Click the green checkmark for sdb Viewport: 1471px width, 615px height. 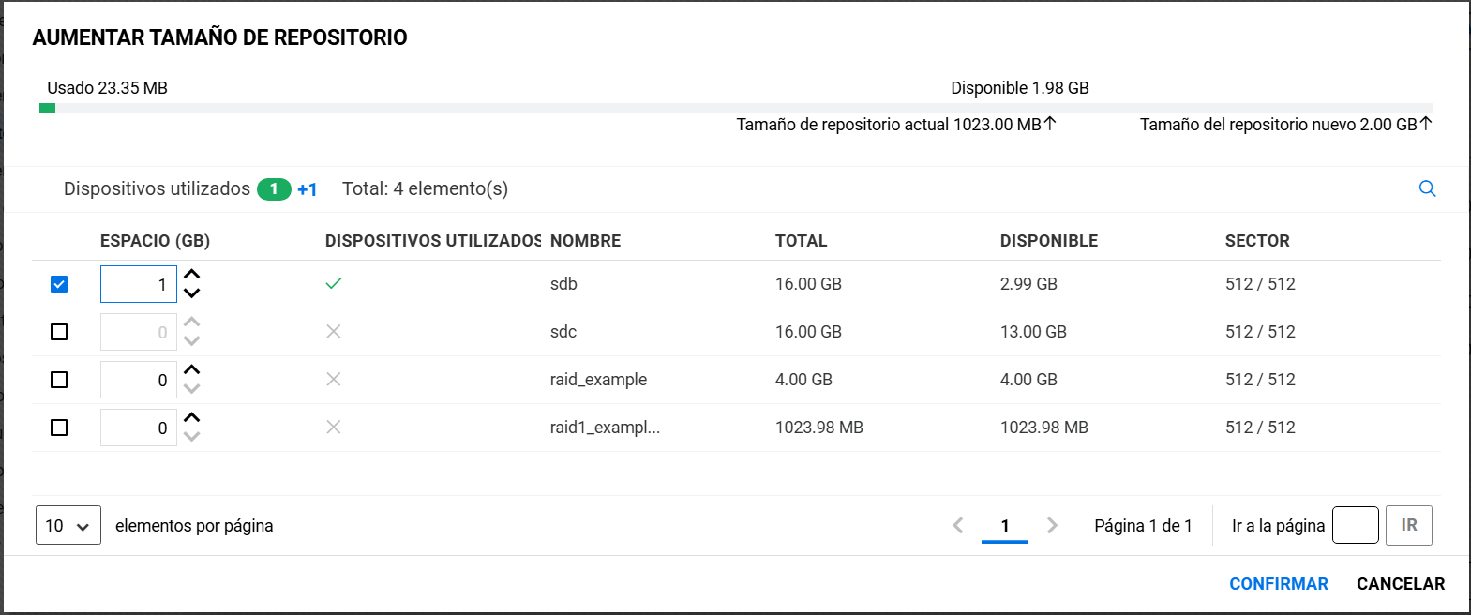(333, 283)
